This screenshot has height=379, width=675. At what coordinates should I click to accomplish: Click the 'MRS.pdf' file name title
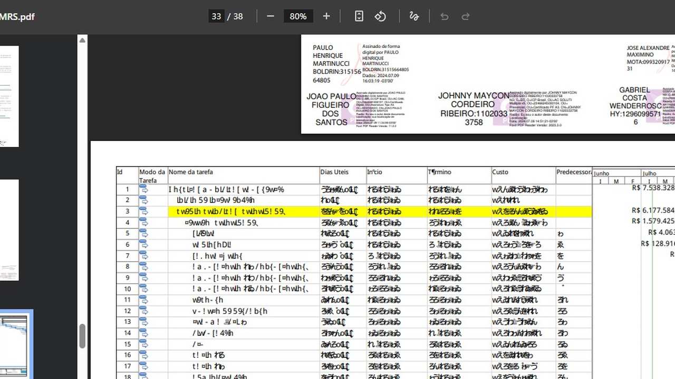[17, 17]
